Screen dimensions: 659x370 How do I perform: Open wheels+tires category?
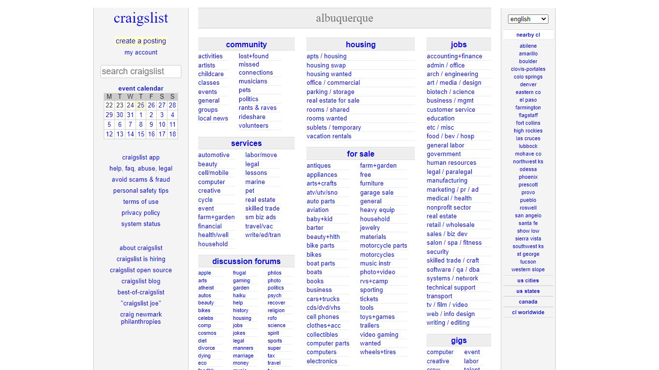coord(378,352)
